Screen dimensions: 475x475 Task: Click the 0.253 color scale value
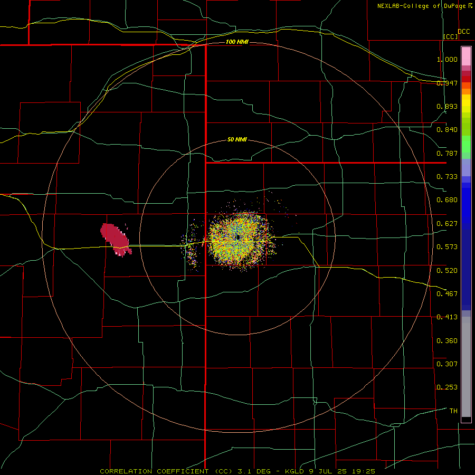[447, 387]
